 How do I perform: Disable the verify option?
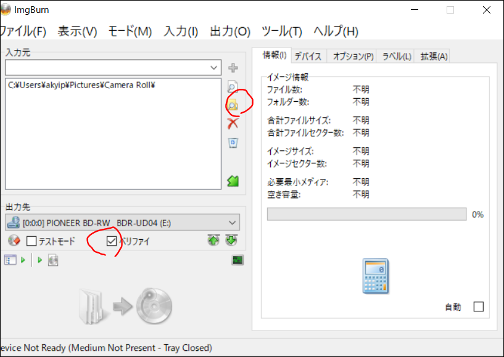coord(111,240)
